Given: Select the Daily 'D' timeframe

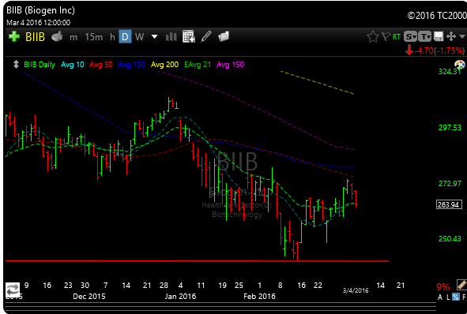Looking at the screenshot, I should click(125, 37).
